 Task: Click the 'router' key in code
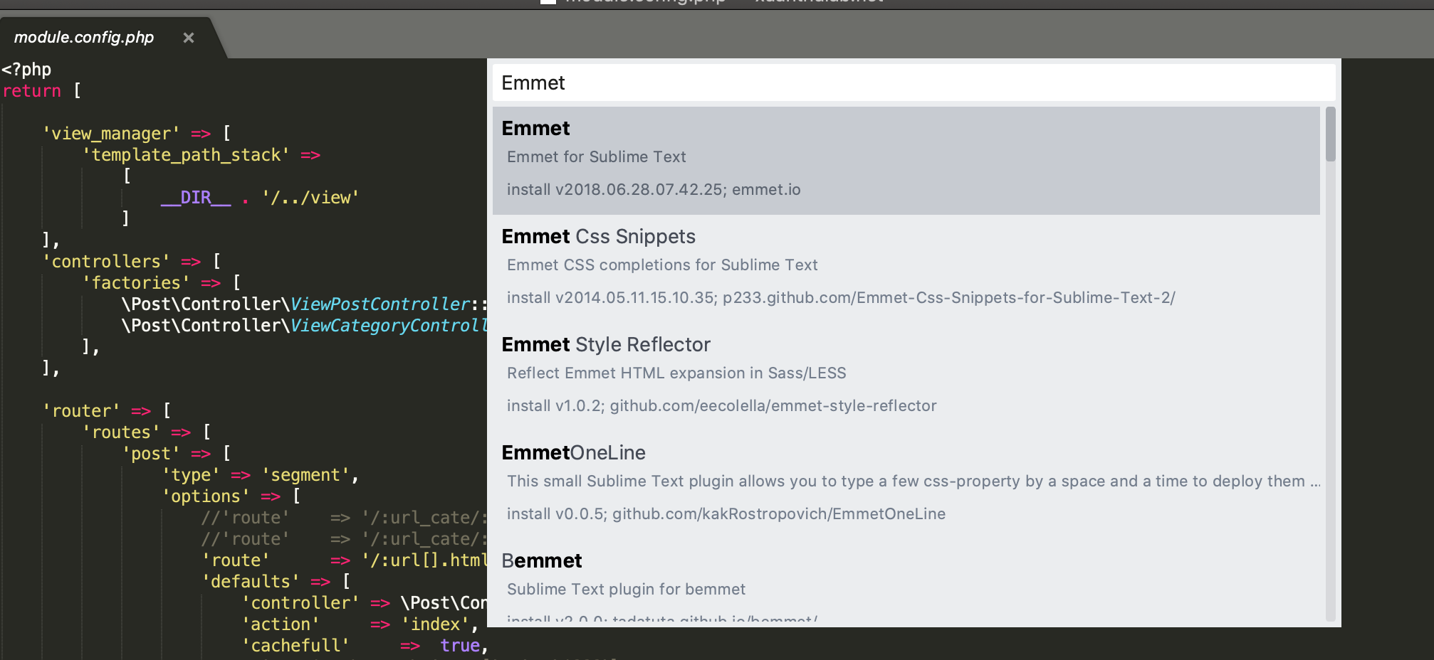click(x=81, y=411)
